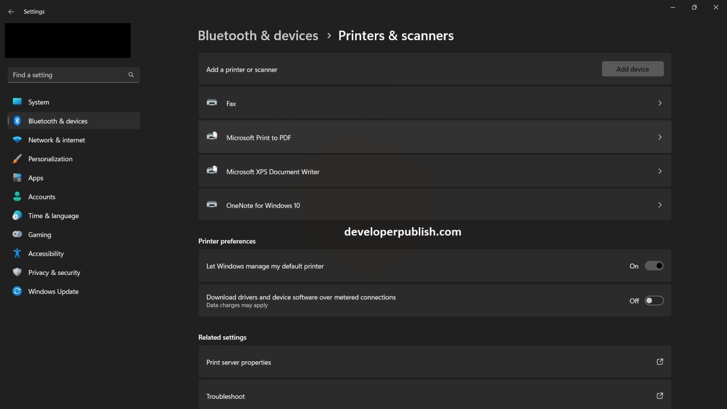Screen dimensions: 727x409
Task: Select Time & language from sidebar
Action: click(53, 215)
